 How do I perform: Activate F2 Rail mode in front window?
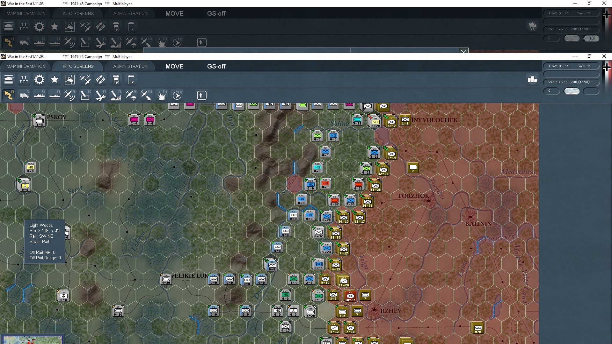tap(24, 95)
